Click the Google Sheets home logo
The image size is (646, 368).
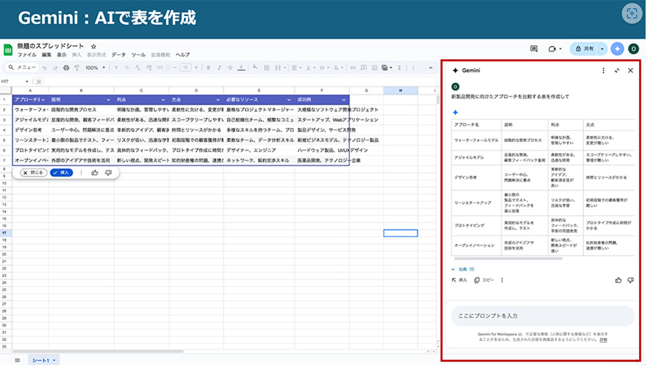click(x=8, y=50)
